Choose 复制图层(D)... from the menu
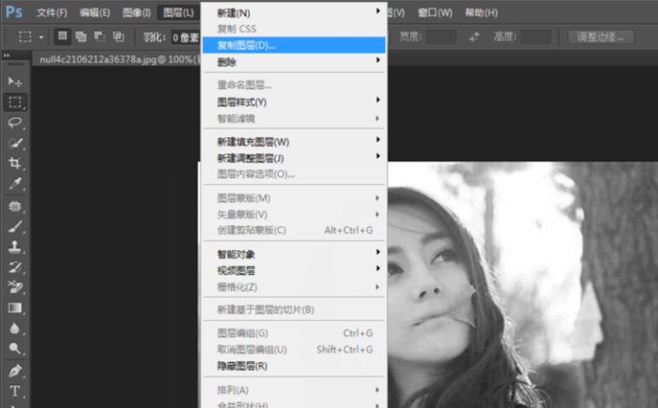658x408 pixels. (x=294, y=45)
